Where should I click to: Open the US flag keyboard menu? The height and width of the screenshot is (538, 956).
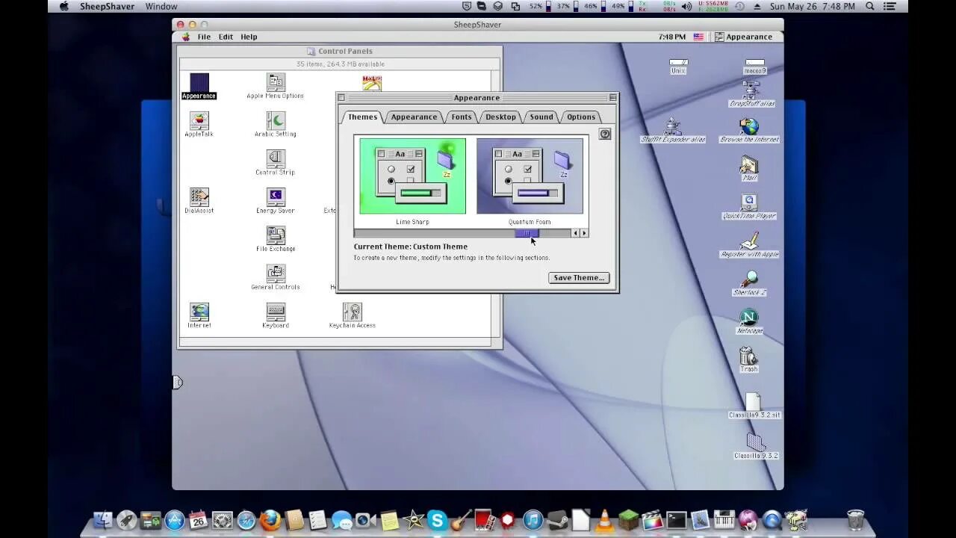coord(699,37)
